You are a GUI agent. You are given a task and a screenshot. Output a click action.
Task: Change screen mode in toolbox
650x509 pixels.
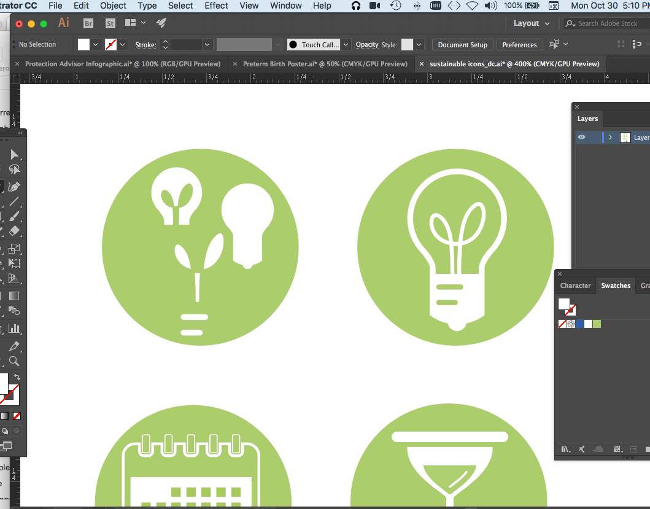click(6, 446)
